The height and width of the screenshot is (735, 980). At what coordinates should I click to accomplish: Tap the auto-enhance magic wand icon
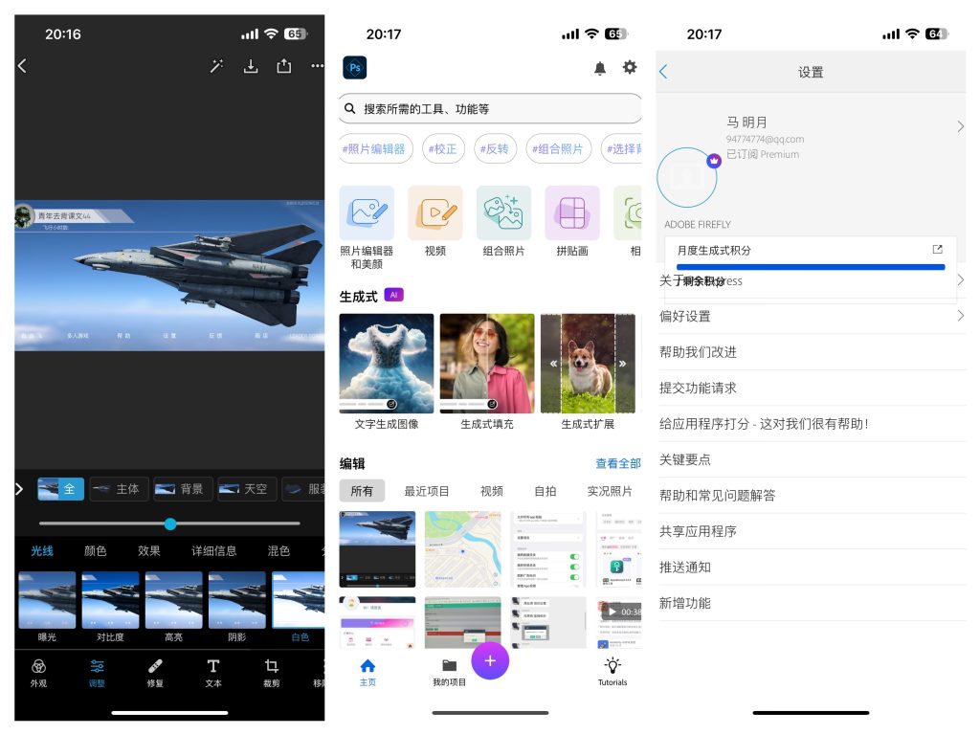(x=216, y=66)
